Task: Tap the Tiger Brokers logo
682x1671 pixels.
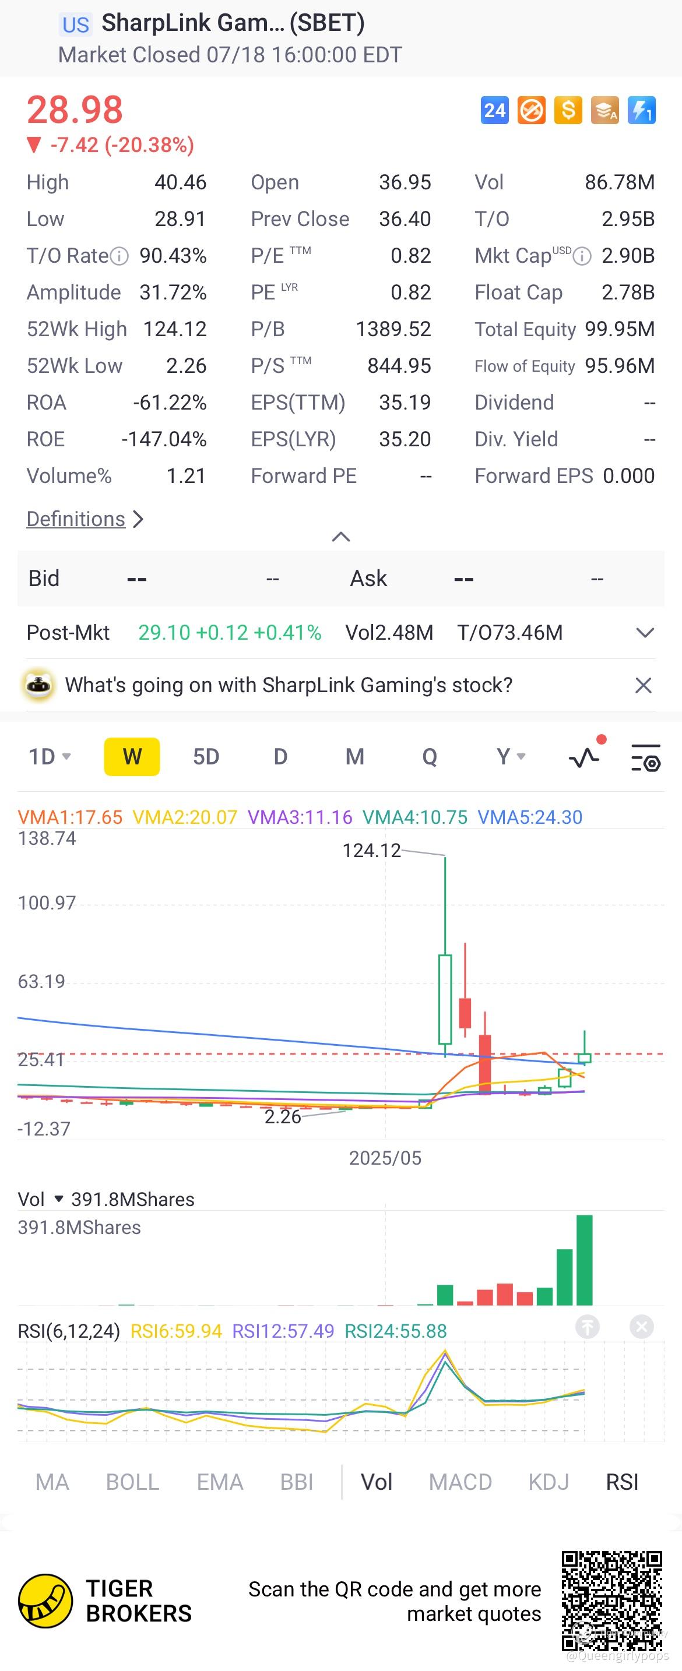Action: [45, 1601]
